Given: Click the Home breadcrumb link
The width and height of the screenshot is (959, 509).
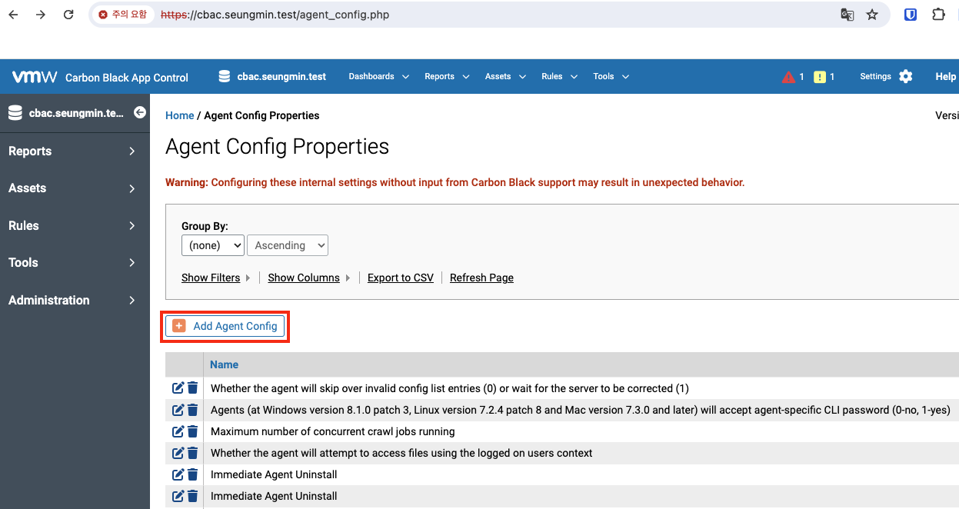Looking at the screenshot, I should click(180, 115).
